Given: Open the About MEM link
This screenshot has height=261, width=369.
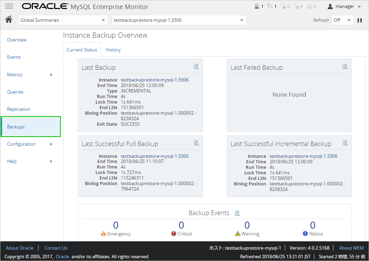Looking at the screenshot, I should [351, 248].
